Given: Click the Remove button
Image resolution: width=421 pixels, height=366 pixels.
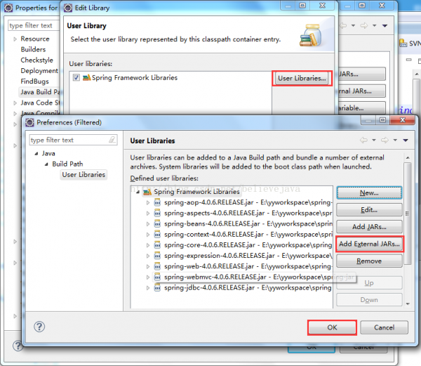Looking at the screenshot, I should coord(369,261).
